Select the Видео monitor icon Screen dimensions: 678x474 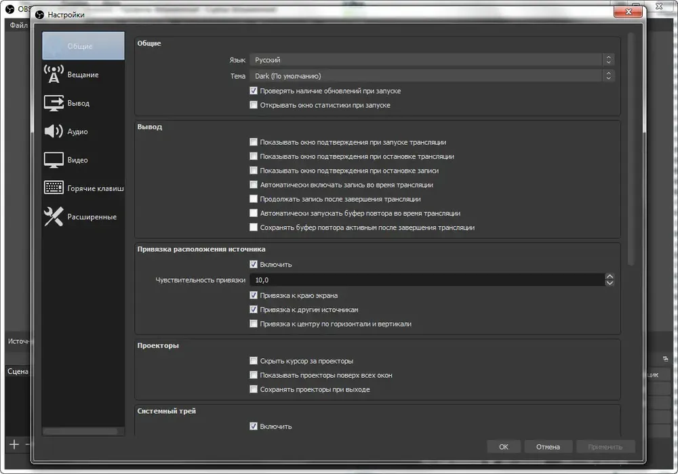coord(54,160)
